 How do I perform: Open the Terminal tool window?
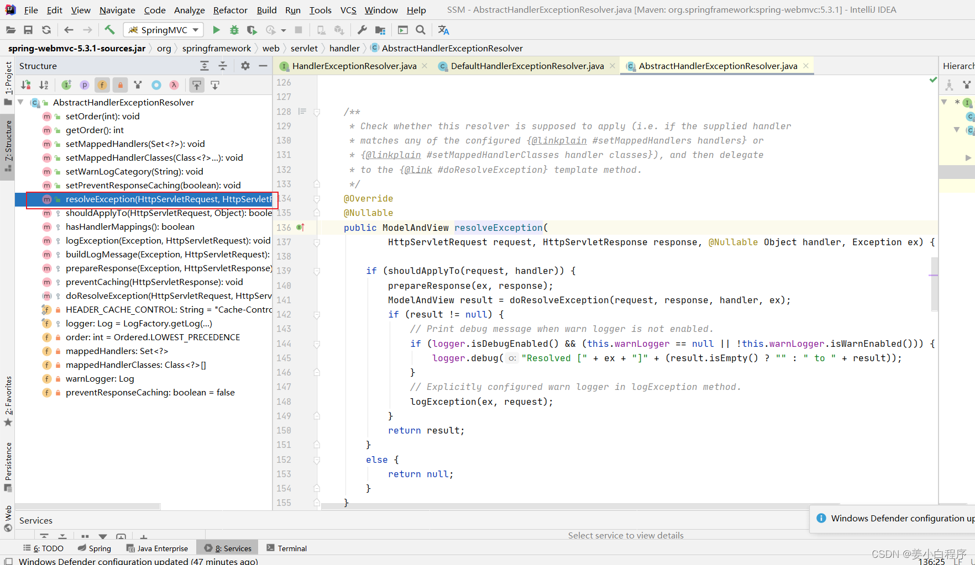pos(292,548)
